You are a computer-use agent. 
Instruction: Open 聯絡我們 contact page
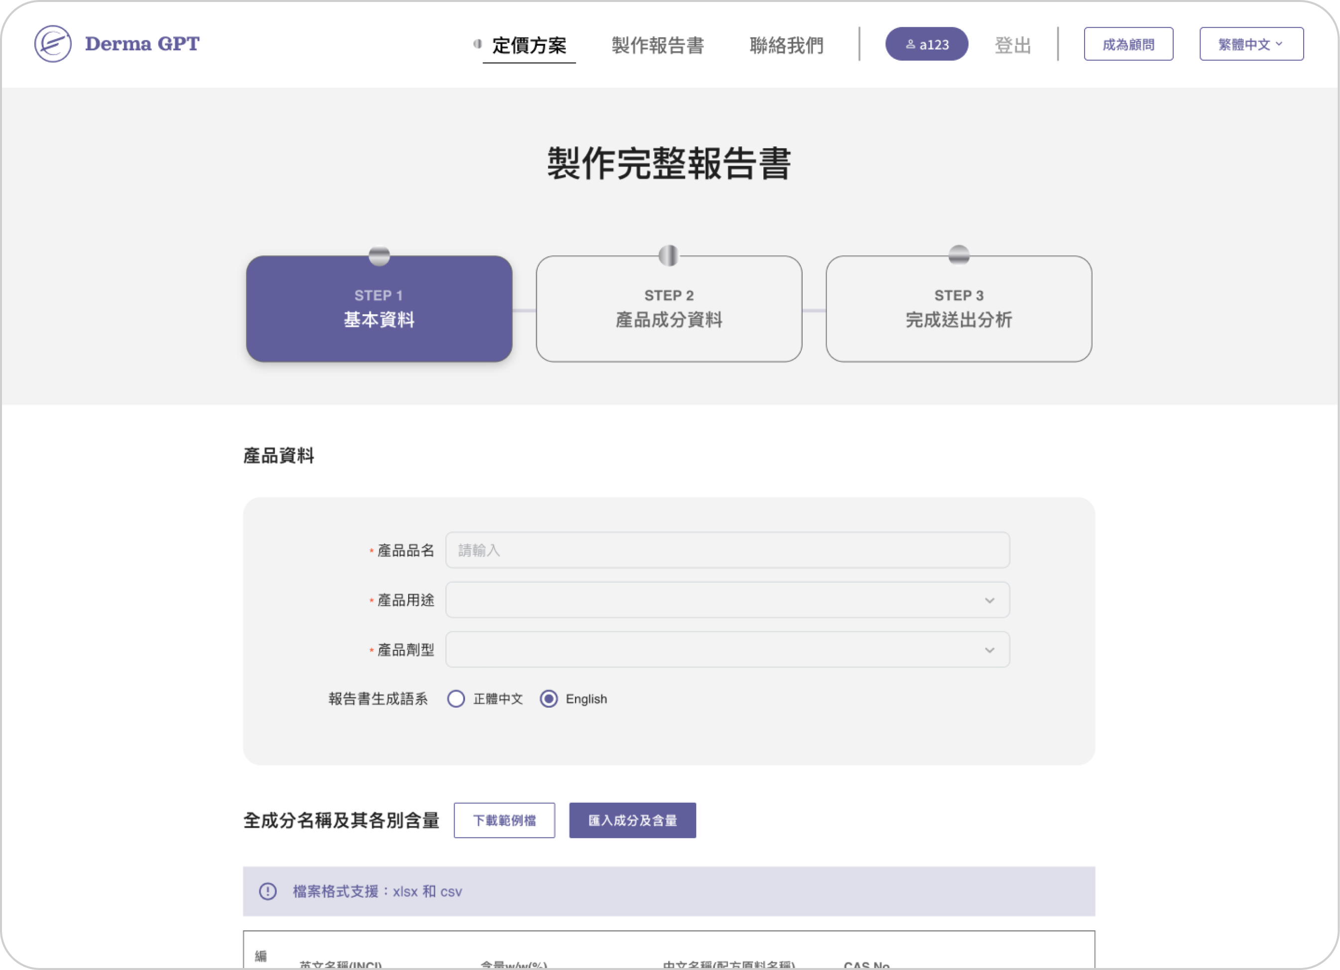[x=786, y=45]
